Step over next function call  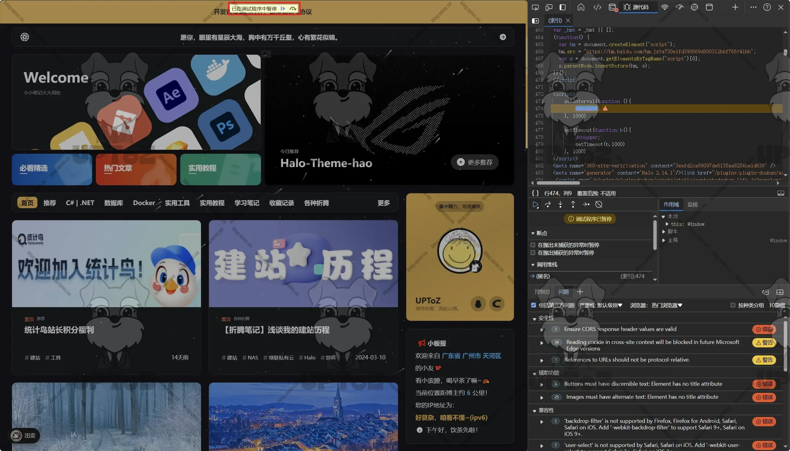pyautogui.click(x=548, y=204)
